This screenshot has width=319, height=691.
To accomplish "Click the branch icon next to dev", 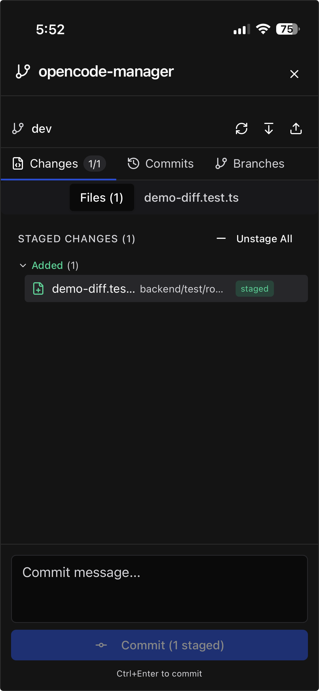I will tap(18, 128).
